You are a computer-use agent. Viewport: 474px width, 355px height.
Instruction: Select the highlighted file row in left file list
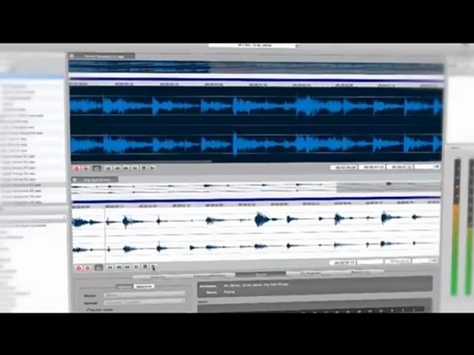tap(33, 185)
